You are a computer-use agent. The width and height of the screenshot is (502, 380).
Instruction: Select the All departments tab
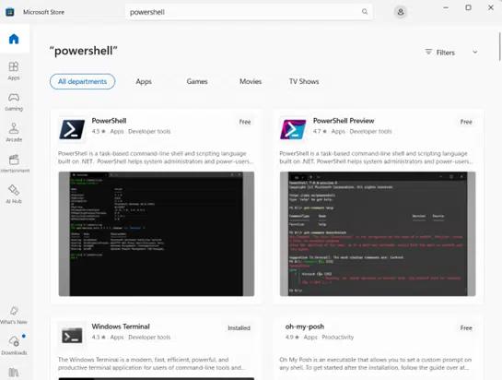point(82,81)
